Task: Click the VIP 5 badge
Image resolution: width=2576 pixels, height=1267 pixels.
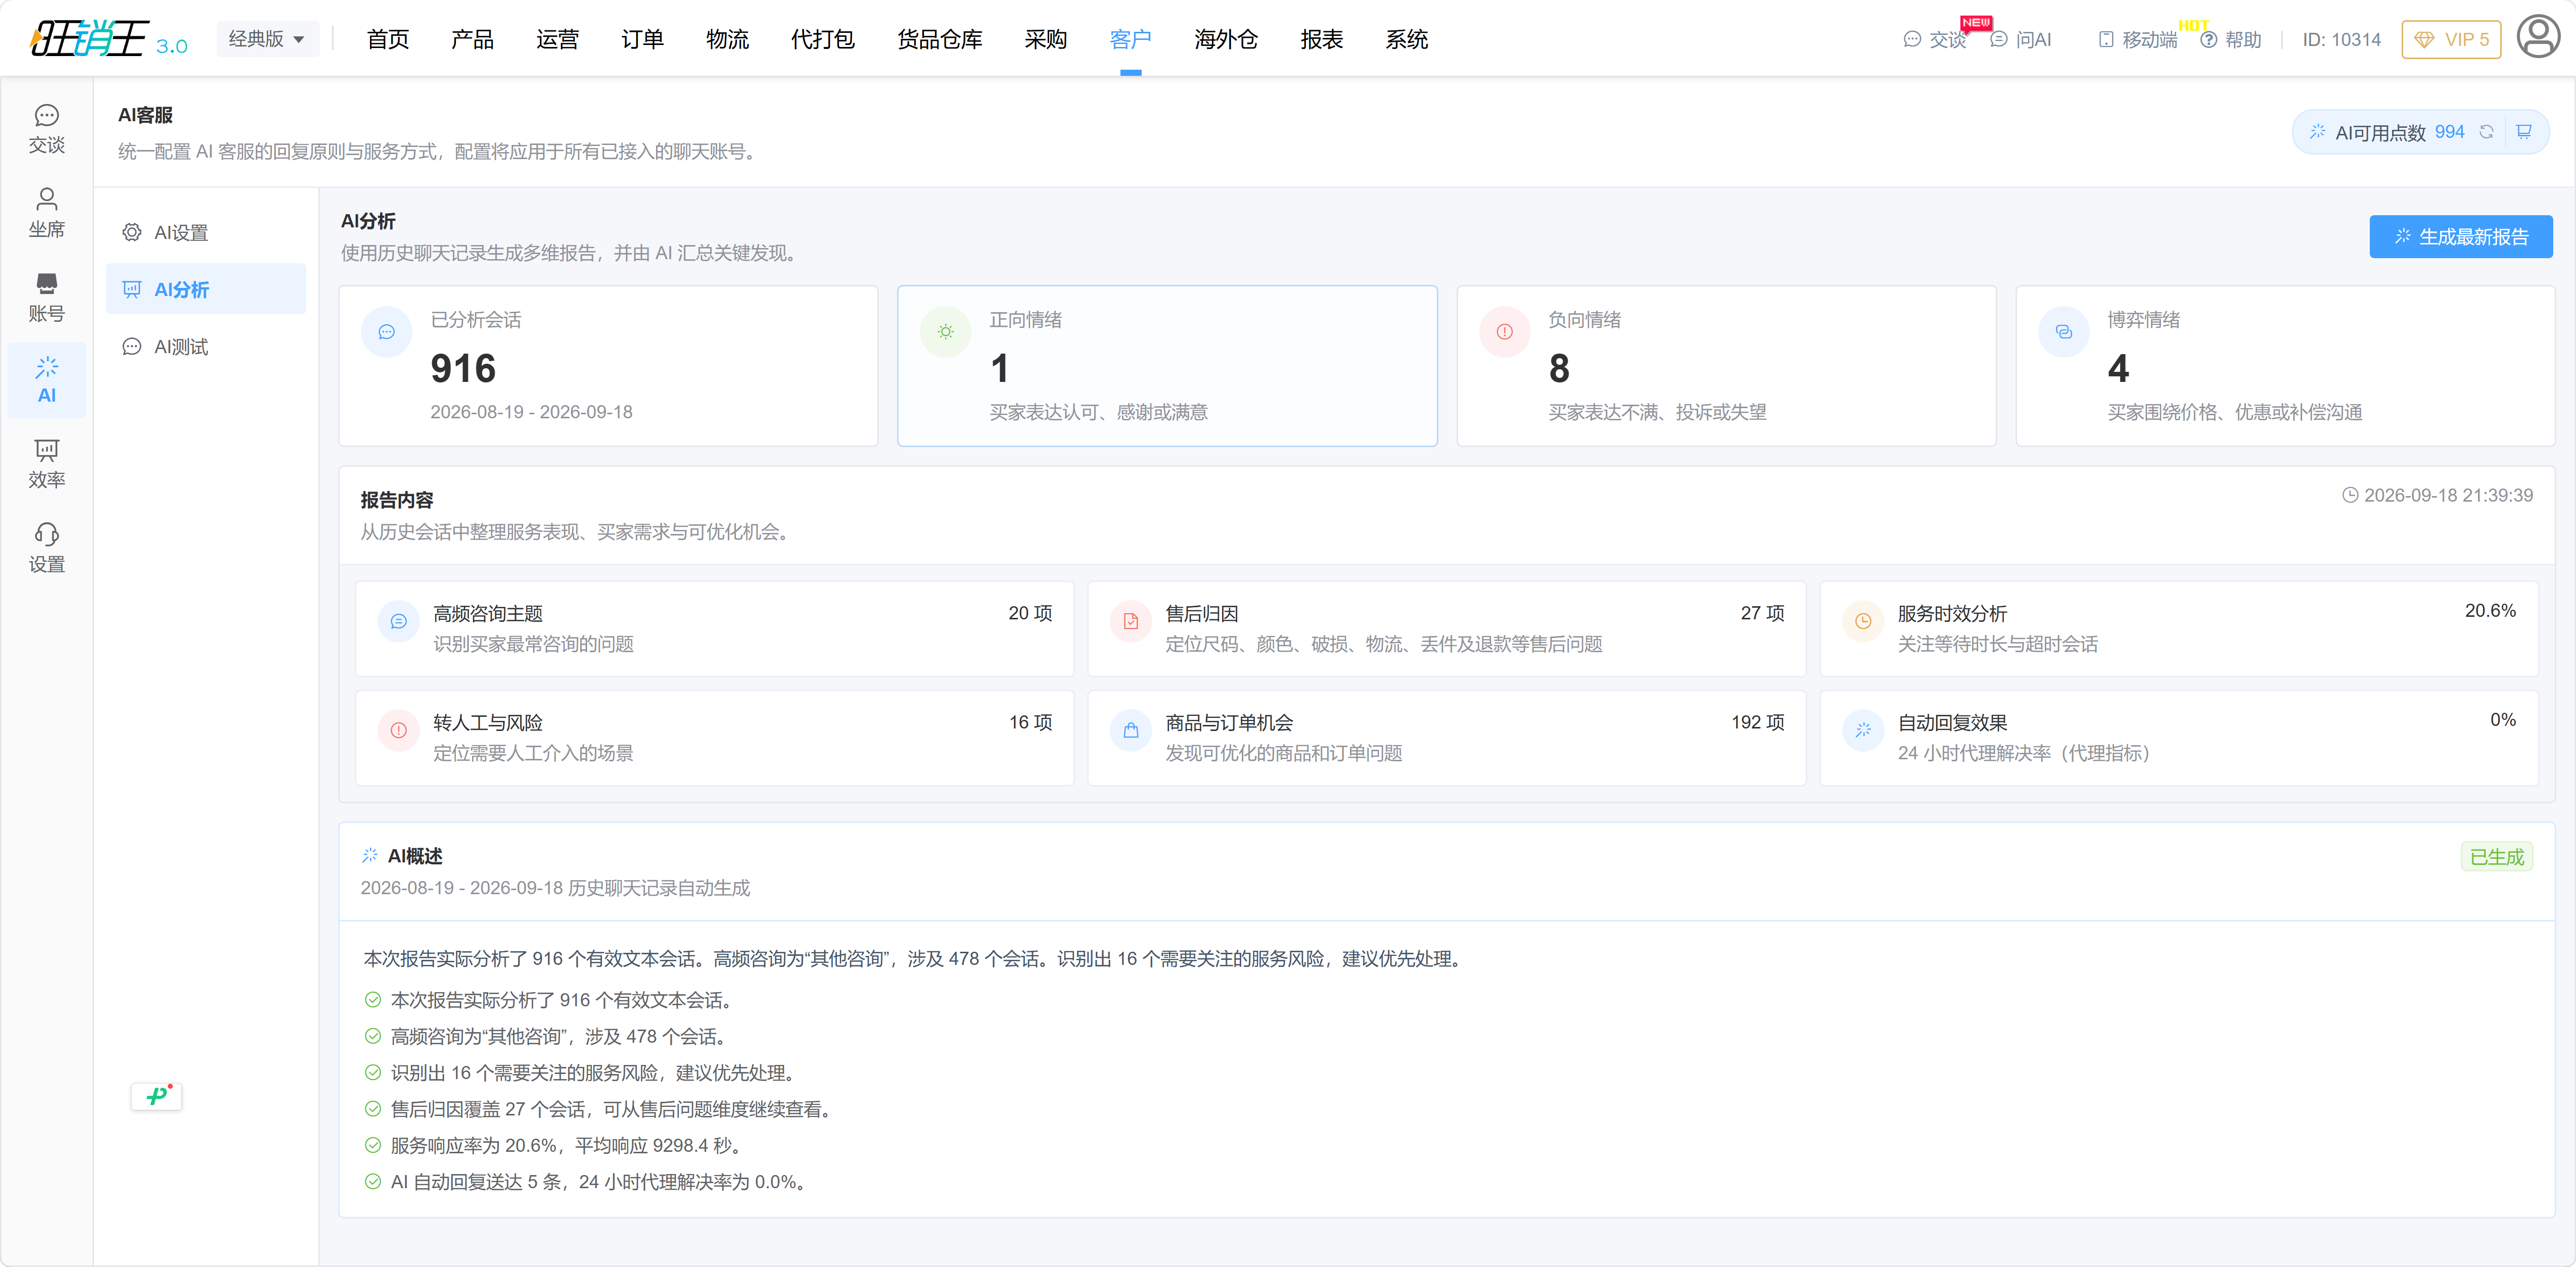Action: pos(2451,39)
